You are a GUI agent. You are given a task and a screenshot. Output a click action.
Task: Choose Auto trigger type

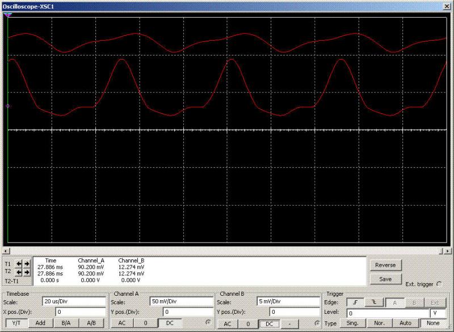tap(405, 323)
